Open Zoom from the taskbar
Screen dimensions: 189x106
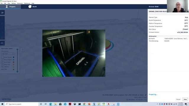pos(118,104)
